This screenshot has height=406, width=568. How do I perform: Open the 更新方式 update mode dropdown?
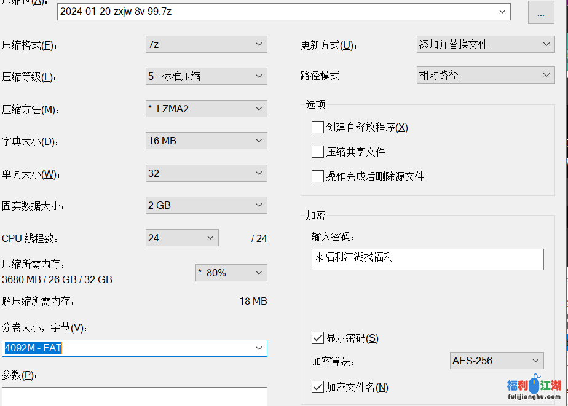[x=485, y=44]
